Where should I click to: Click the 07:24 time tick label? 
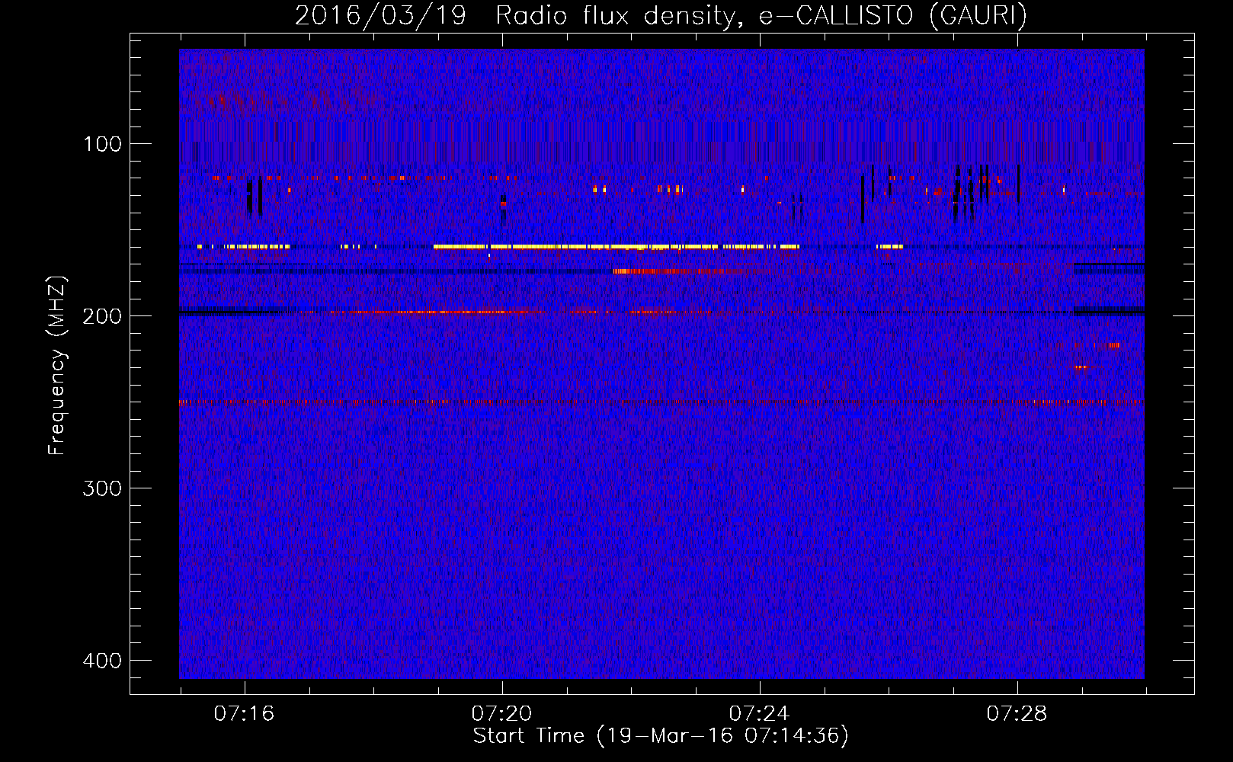click(759, 713)
